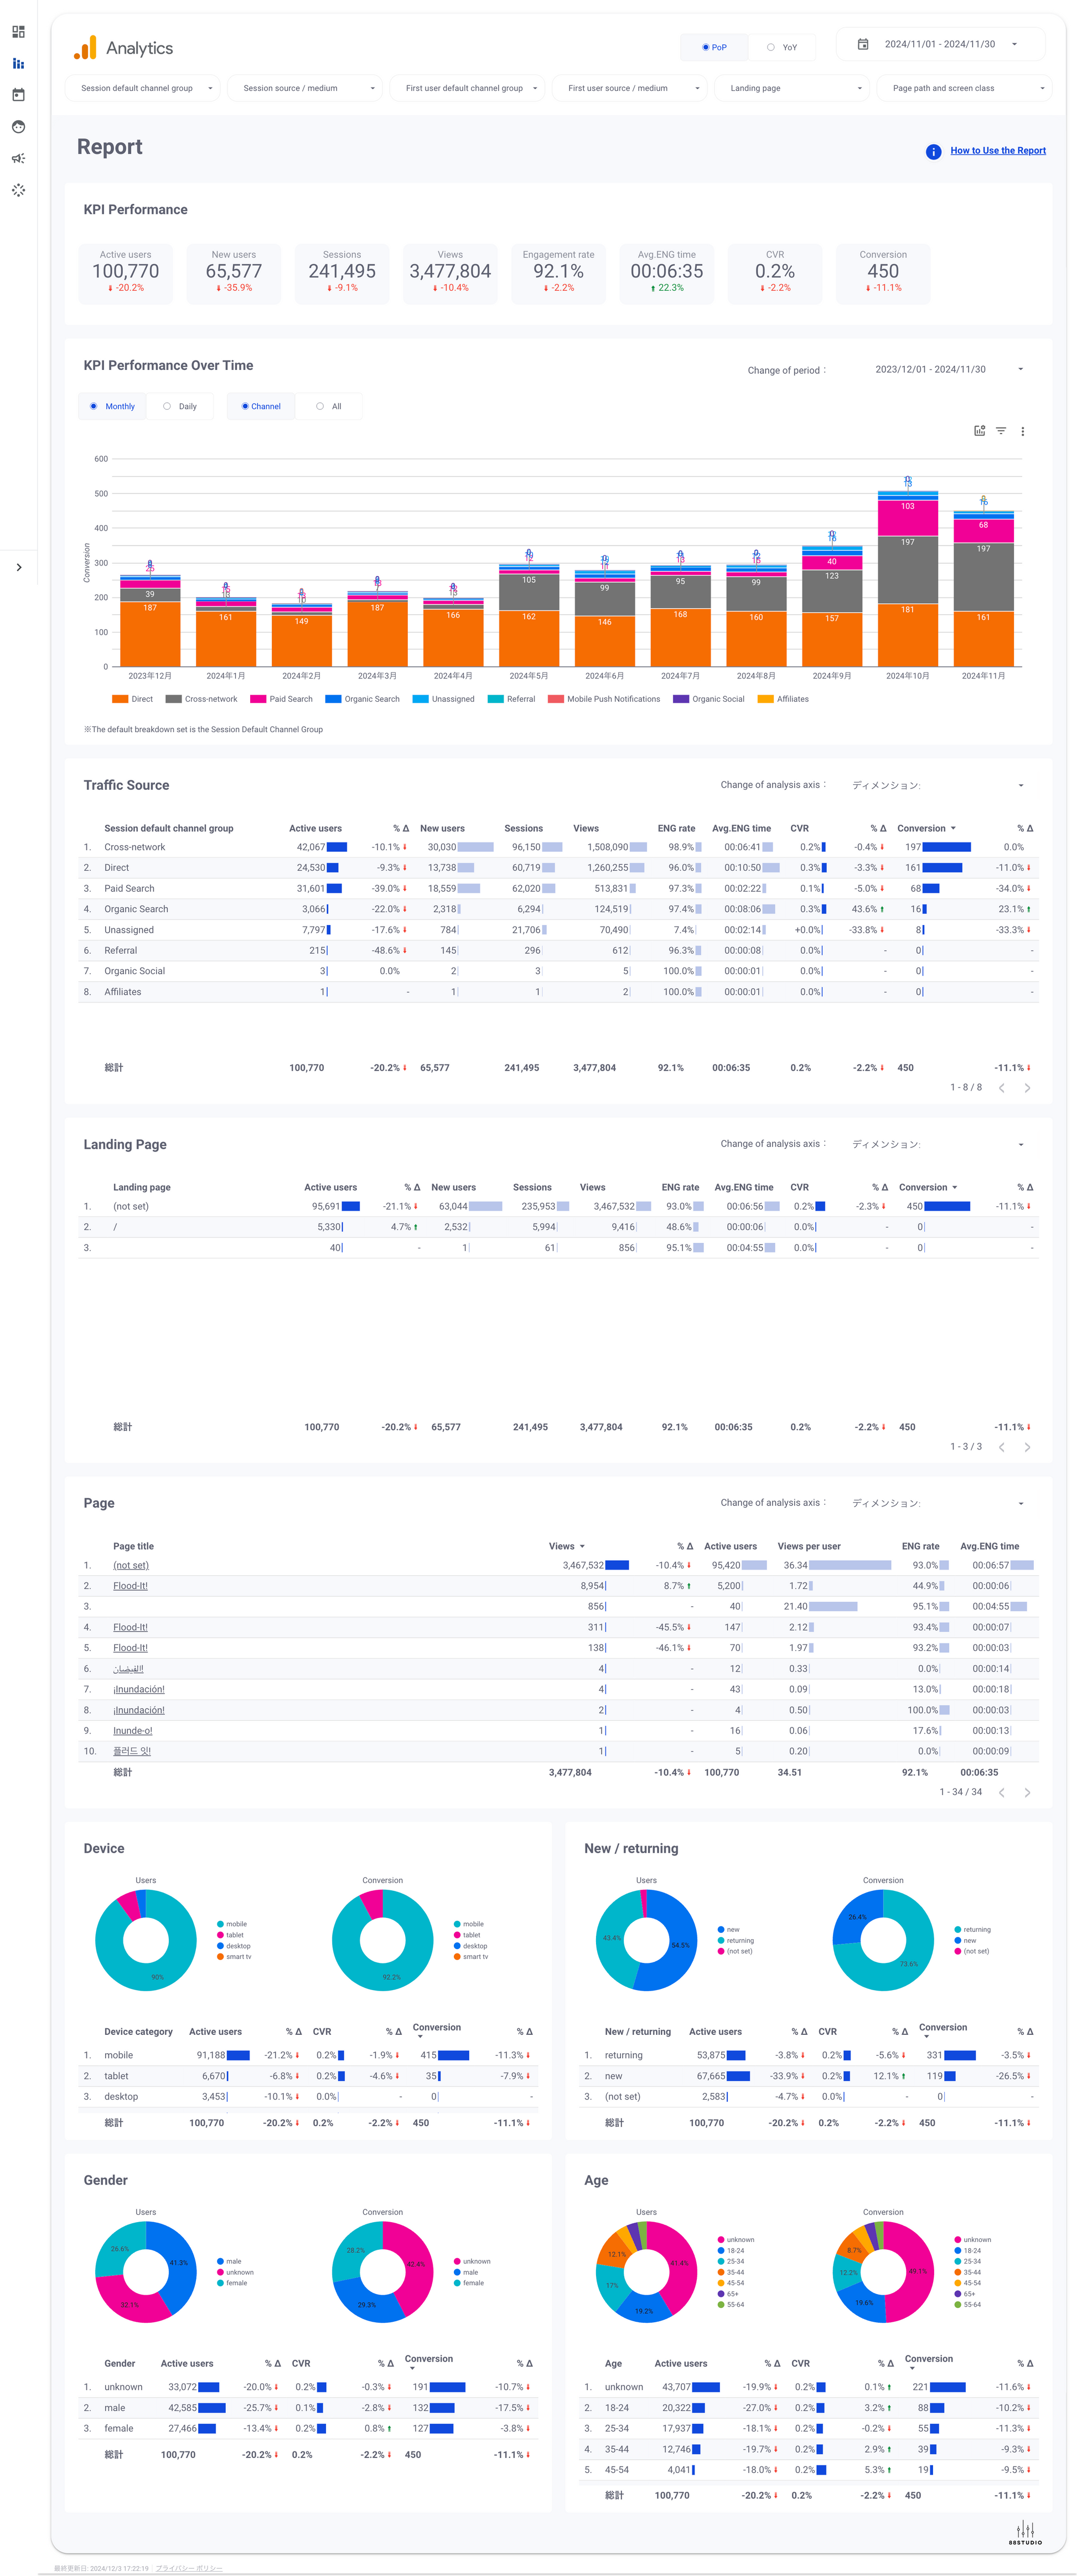Click the Flood-It! page title link in row 2
The image size is (1077, 2576).
(x=130, y=1586)
